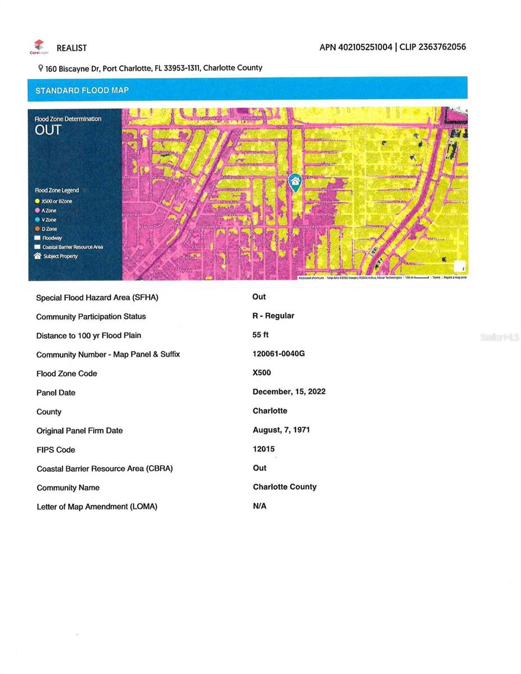Click the orange D Zone swatch
Screen dimensions: 521x674
(38, 229)
